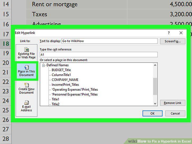192x144 pixels.
Task: Cancel the Edit Hyperlink dialog
Action: pos(175,113)
